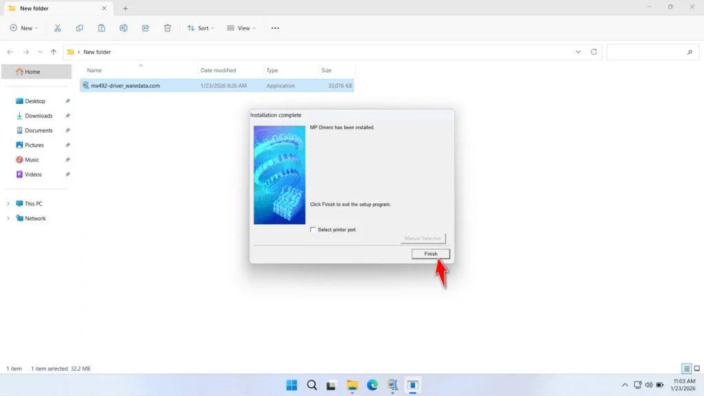
Task: Open the New menu dropdown
Action: point(23,27)
